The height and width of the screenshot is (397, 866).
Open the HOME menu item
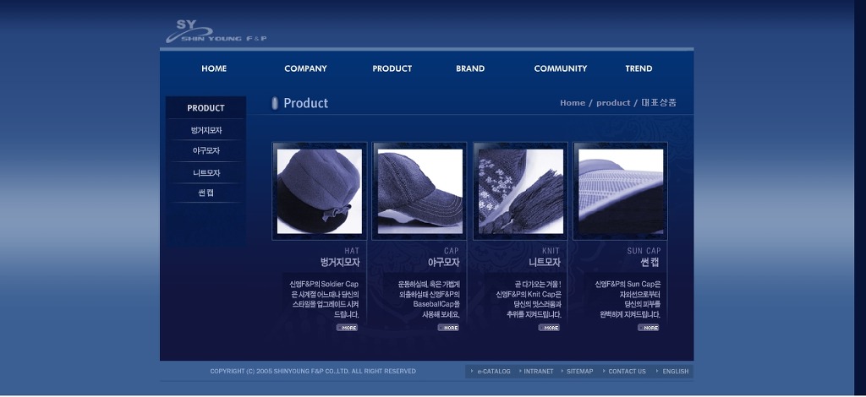coord(214,68)
